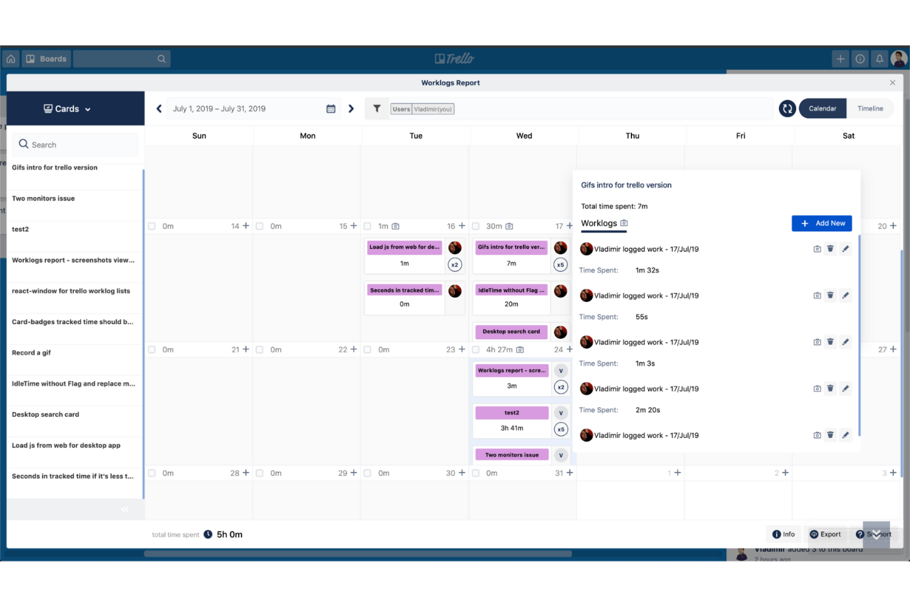
Task: Delete the 1m 3s worklog entry
Action: [830, 342]
